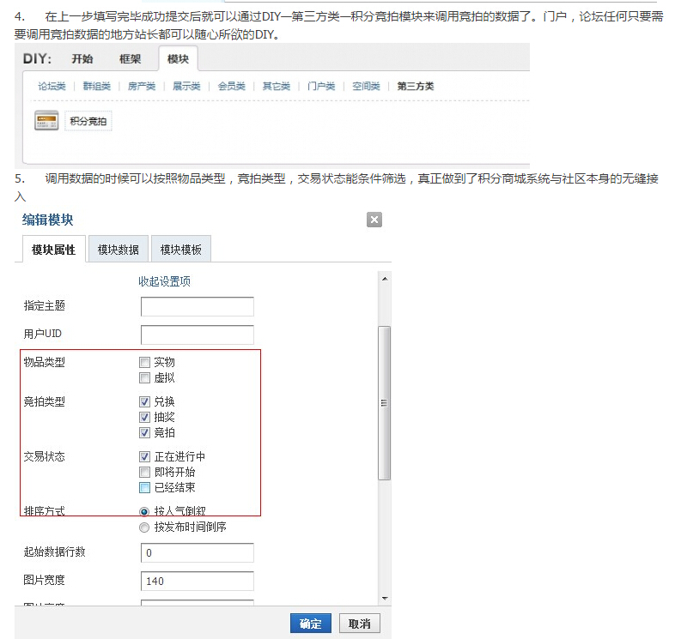Viewport: 681px width, 639px height.
Task: Check the 已经结束 status checkbox
Action: point(144,487)
